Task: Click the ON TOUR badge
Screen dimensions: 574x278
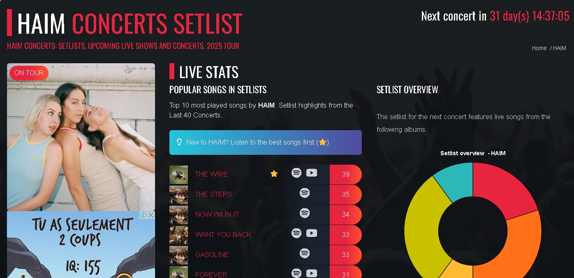Action: (x=29, y=73)
